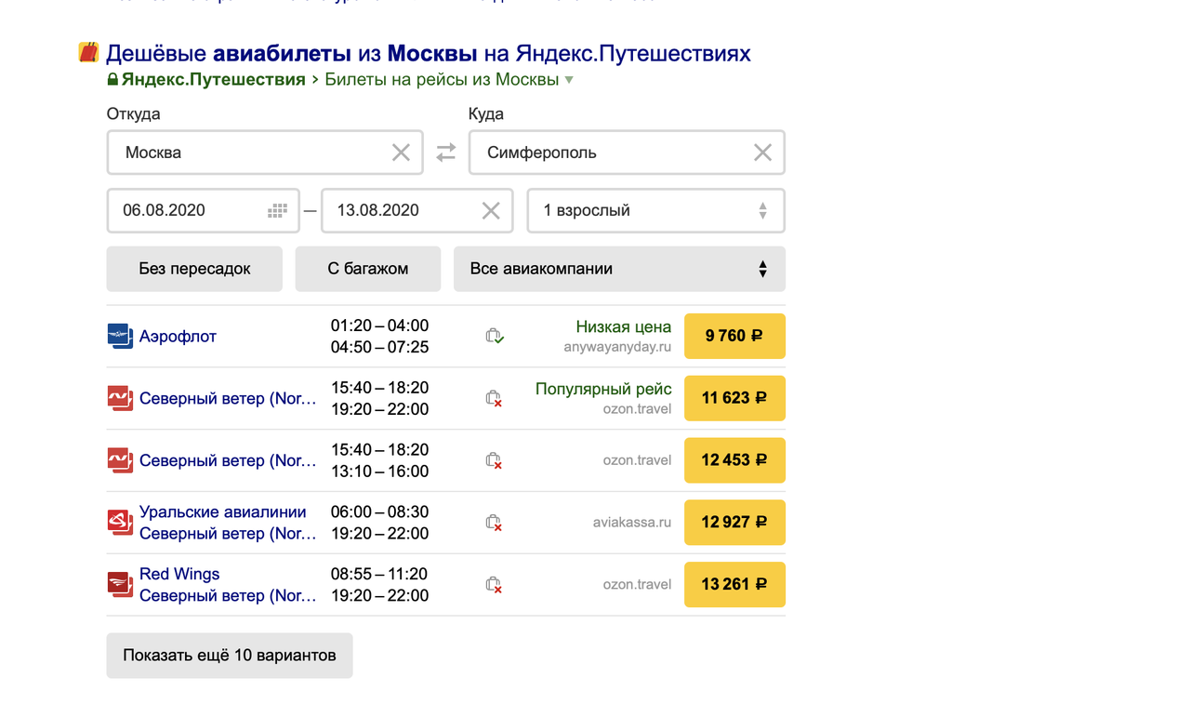
Task: Open the Red Wings airline link
Action: (179, 575)
